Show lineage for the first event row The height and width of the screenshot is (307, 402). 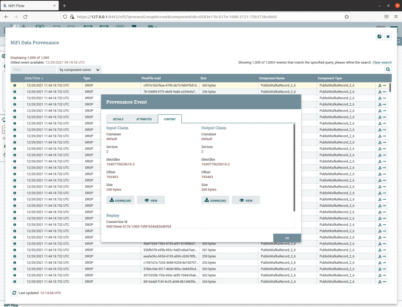[380, 85]
